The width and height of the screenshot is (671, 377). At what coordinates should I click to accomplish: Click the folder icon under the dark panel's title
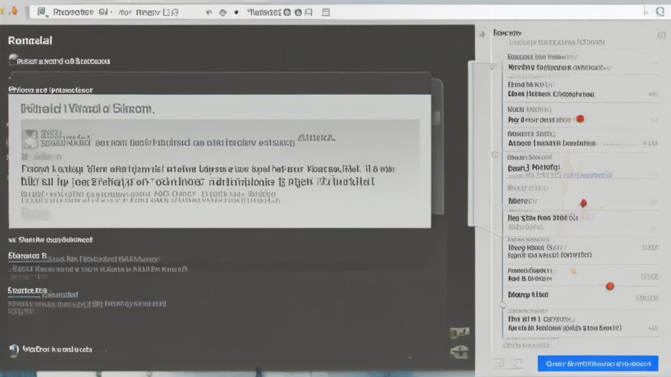tap(13, 60)
